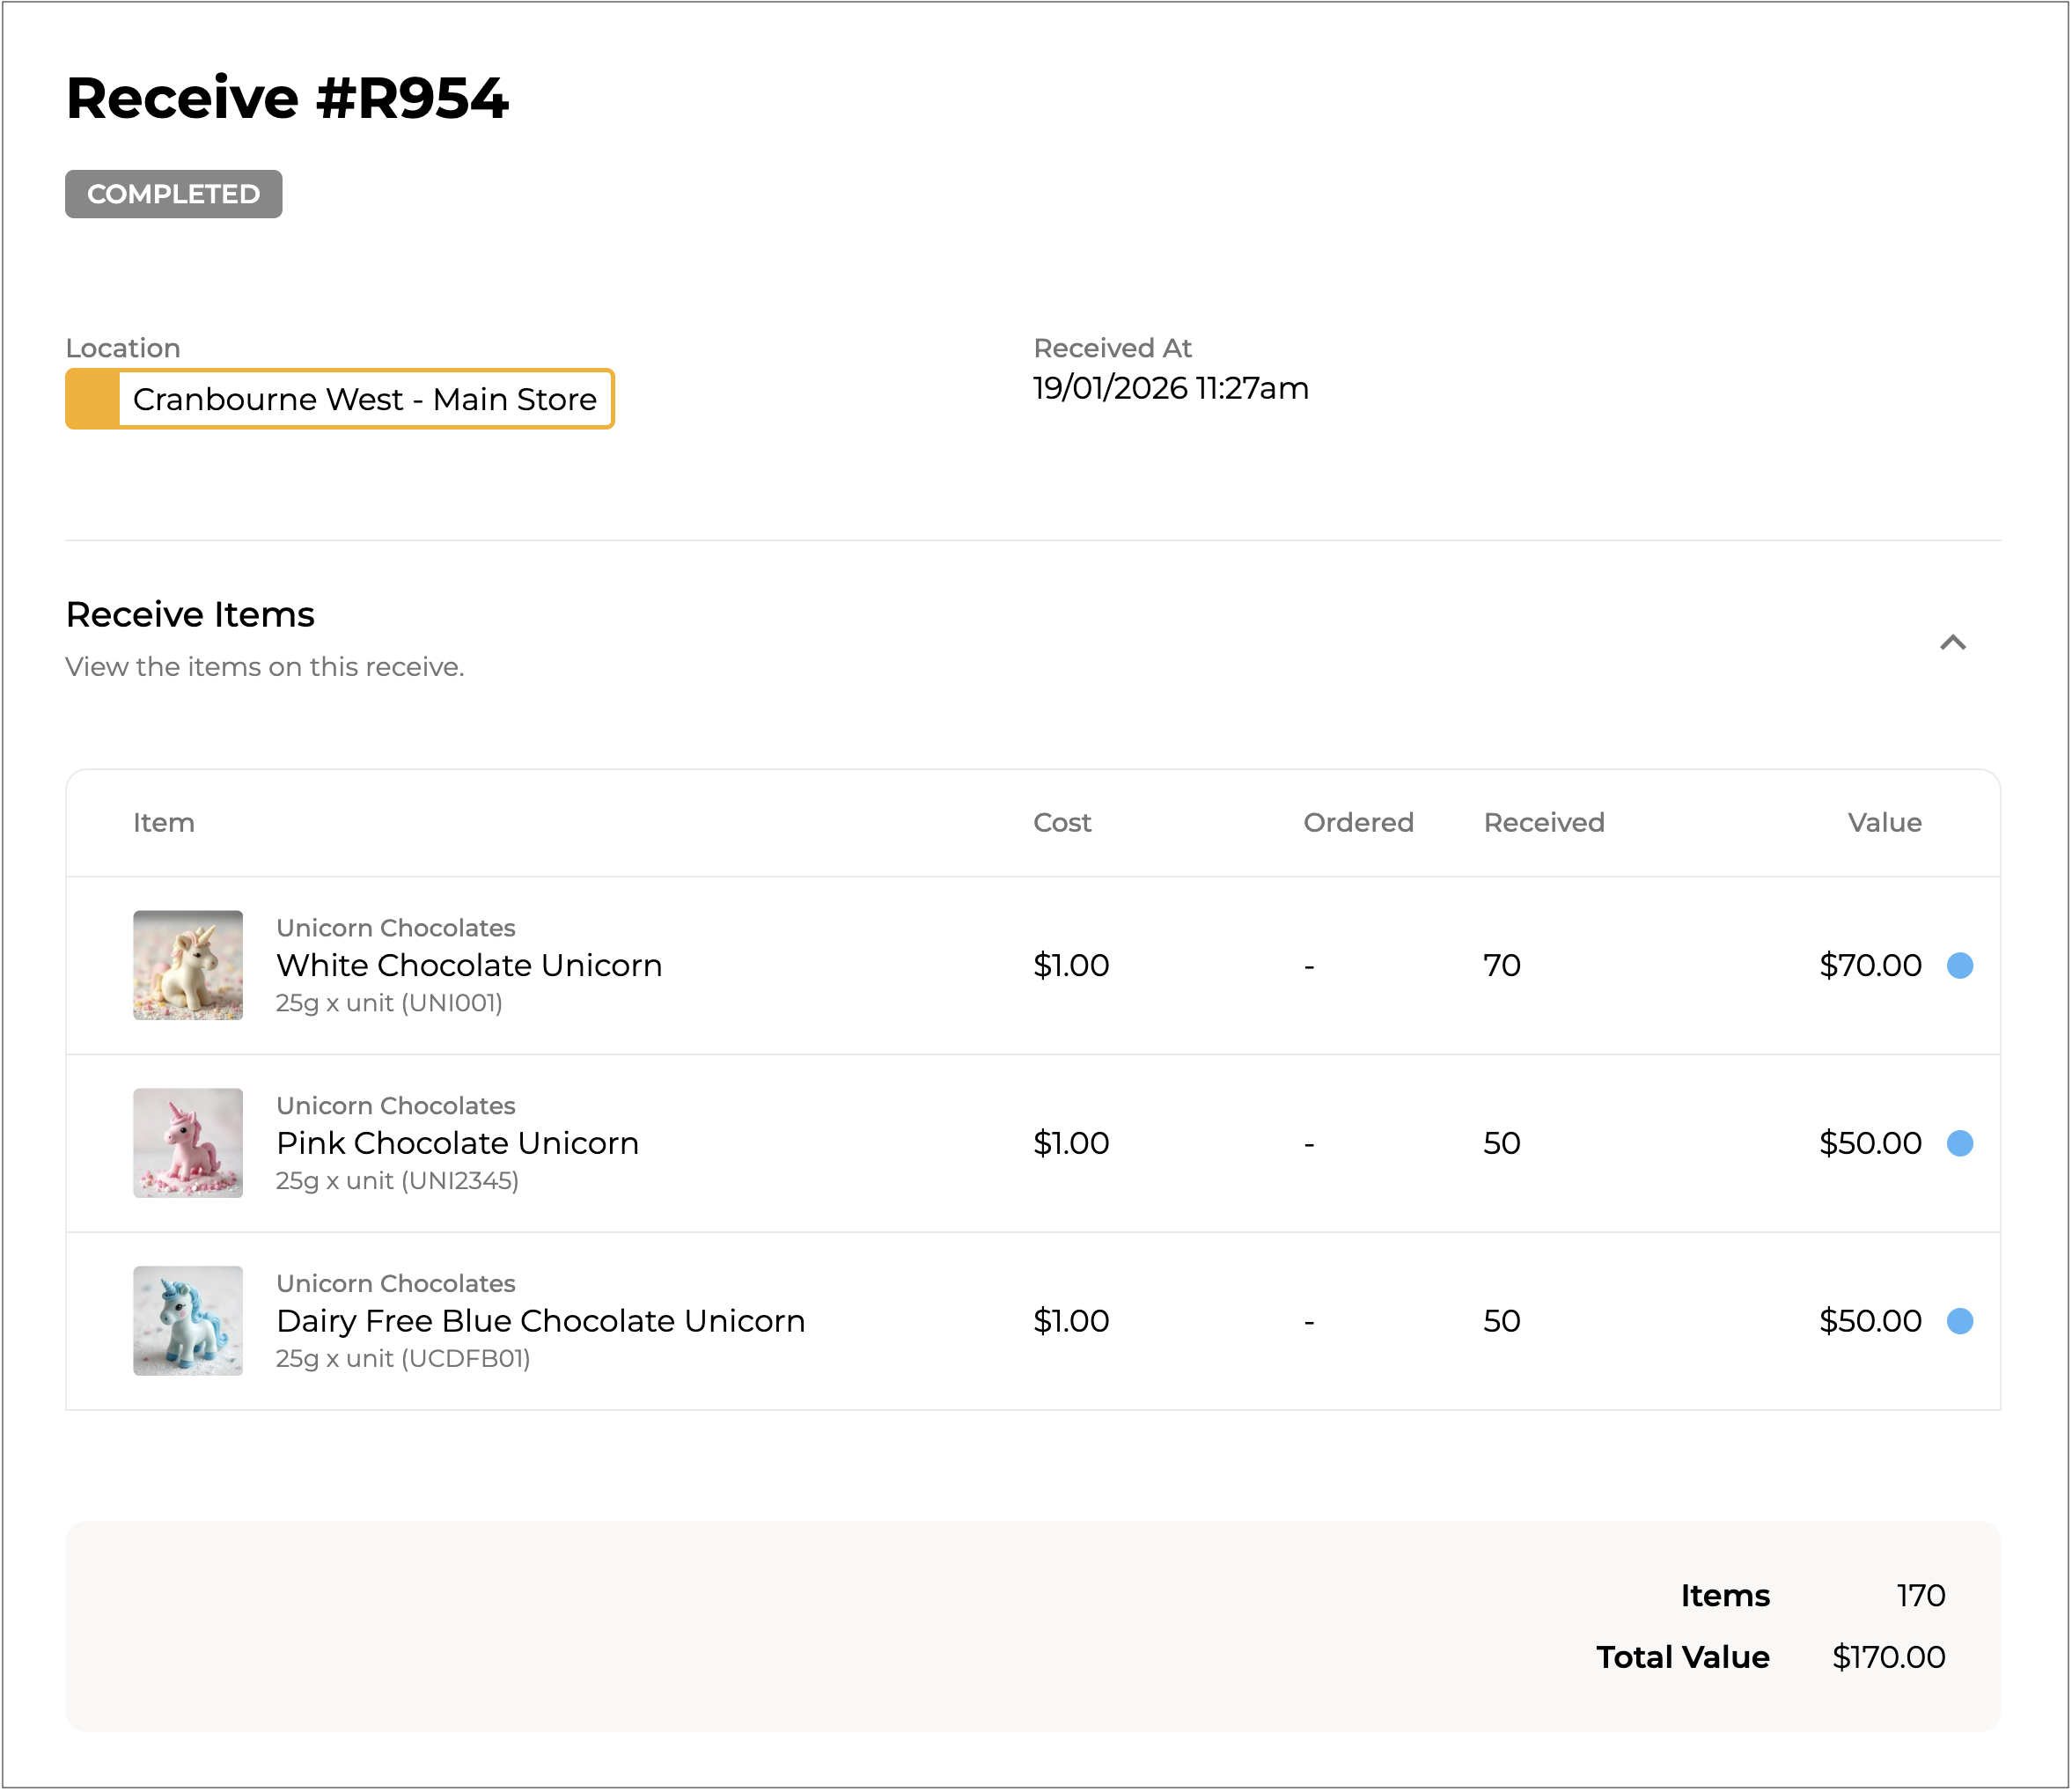2072x1792 pixels.
Task: Collapse the Receive Items section chevron
Action: coord(1952,642)
